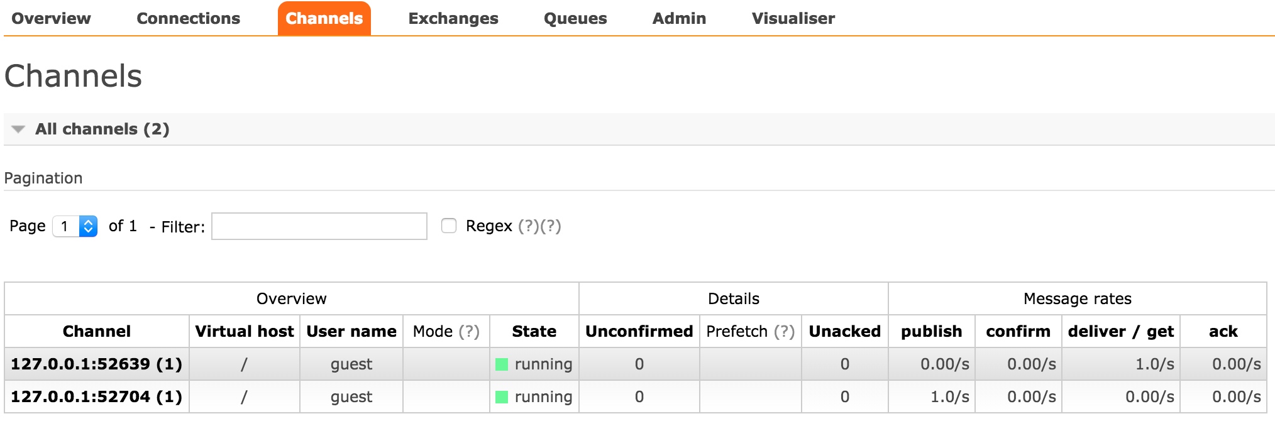Open the Visualiser tab
Screen dimensions: 1275x426
coord(793,18)
